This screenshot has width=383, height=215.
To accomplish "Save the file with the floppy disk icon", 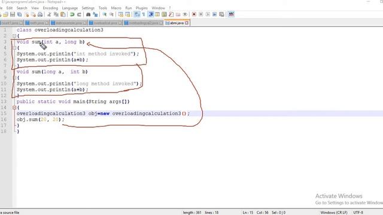I will click(x=13, y=14).
